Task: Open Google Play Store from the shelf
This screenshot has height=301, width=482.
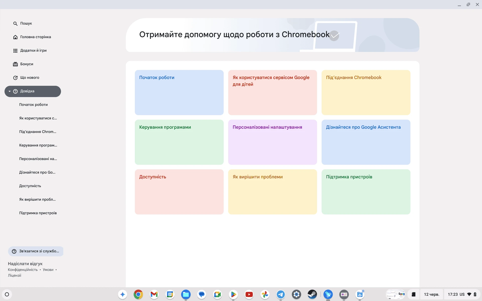Action: (233, 294)
